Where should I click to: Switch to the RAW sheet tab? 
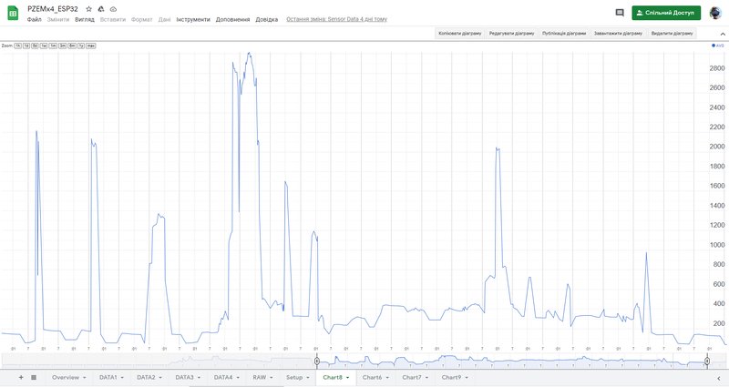[260, 377]
